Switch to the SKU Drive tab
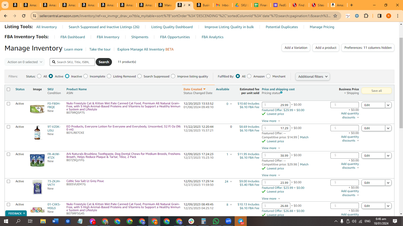Viewport: 403px width, 226px height. pyautogui.click(x=242, y=5)
